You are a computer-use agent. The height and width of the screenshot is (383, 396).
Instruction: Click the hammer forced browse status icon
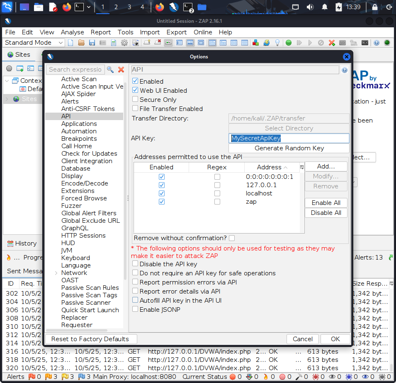click(x=299, y=377)
